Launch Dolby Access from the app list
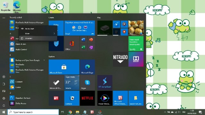 click(x=28, y=103)
